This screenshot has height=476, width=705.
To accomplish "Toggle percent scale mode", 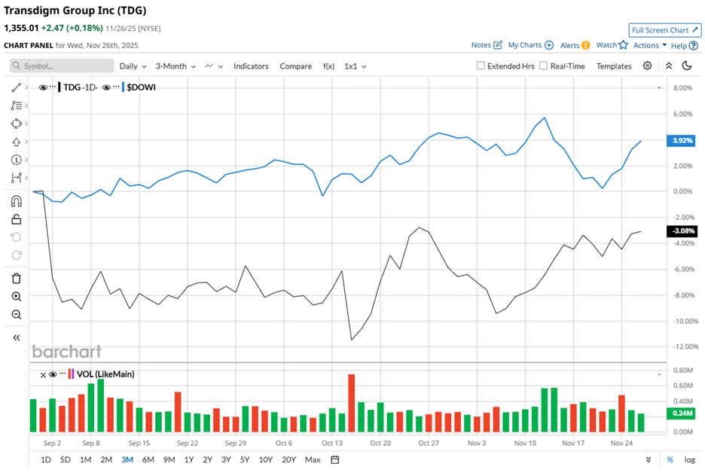I will click(x=670, y=459).
